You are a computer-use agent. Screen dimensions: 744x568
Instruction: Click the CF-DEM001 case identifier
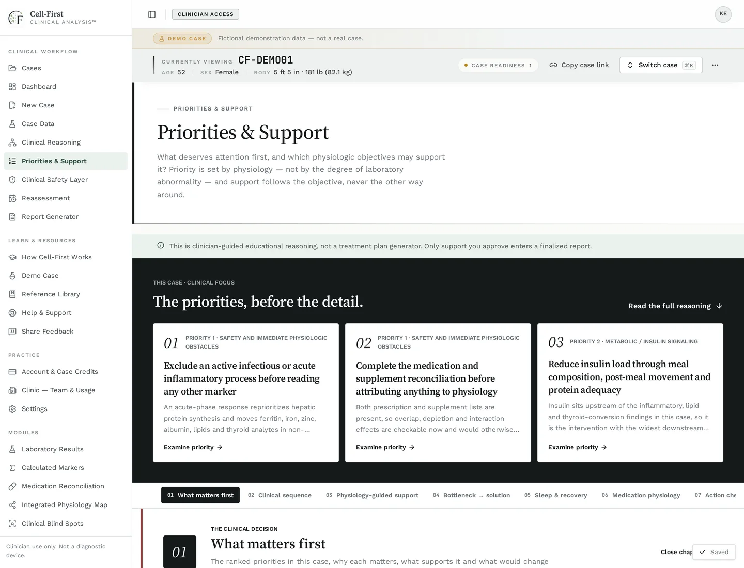click(266, 60)
